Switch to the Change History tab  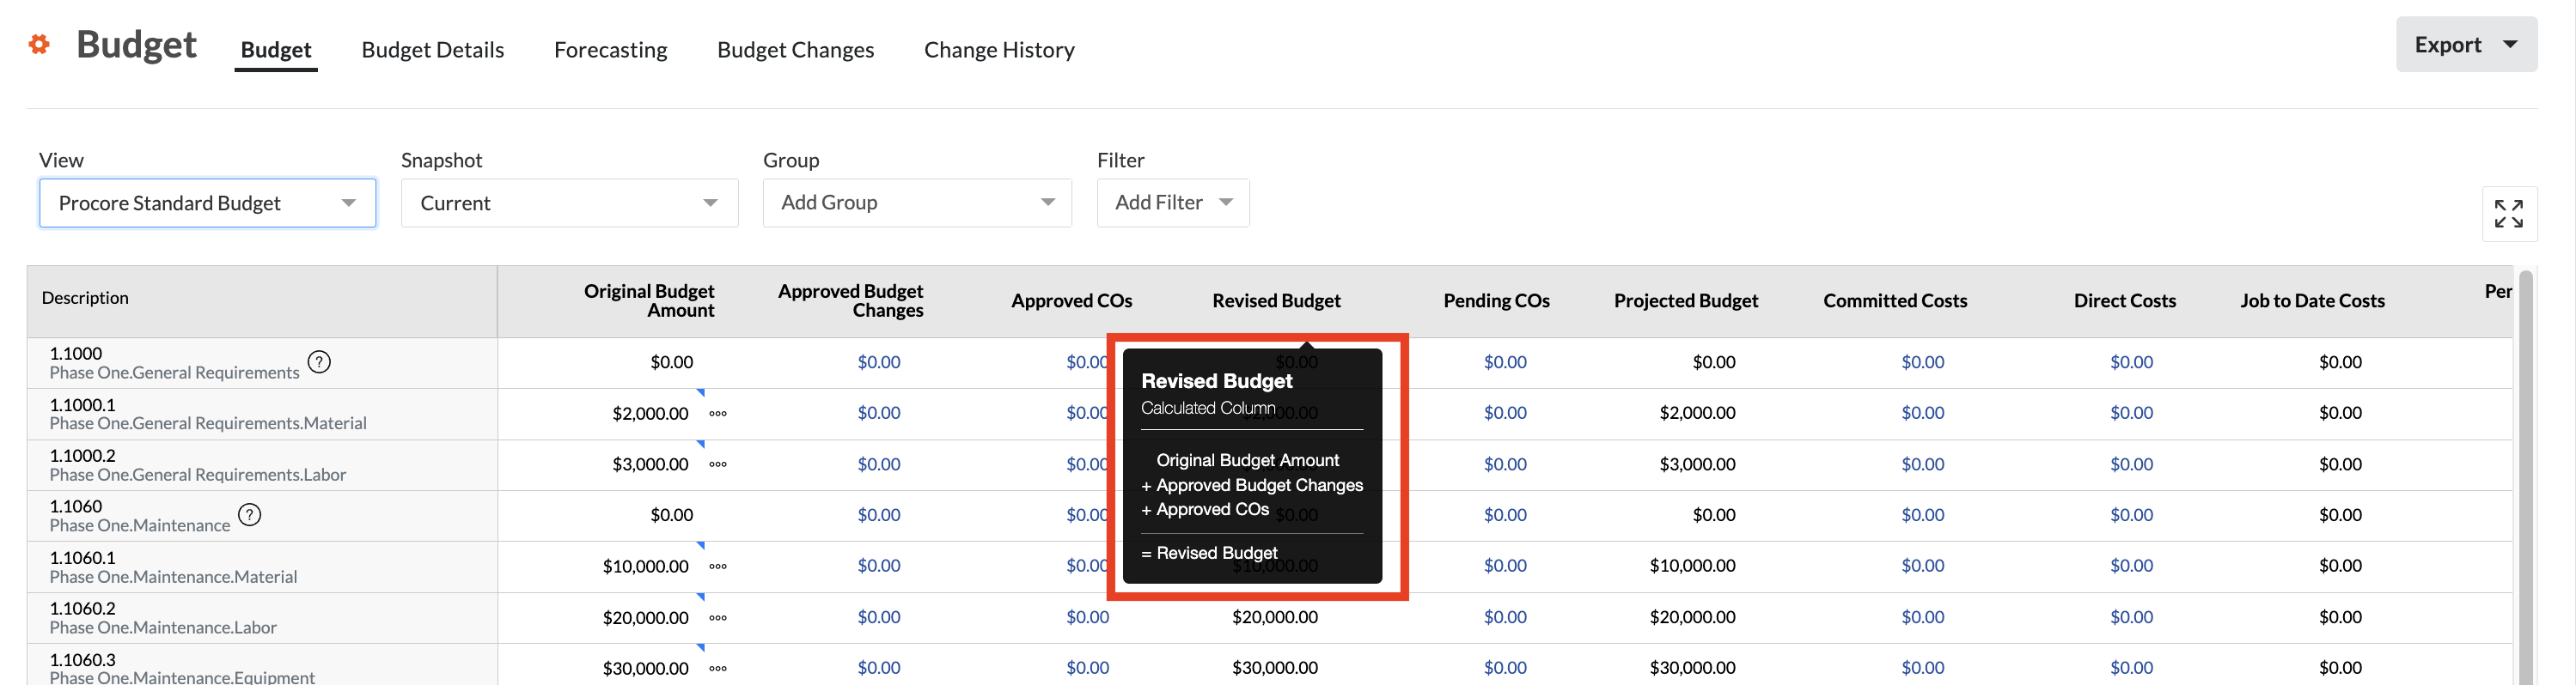pyautogui.click(x=999, y=49)
